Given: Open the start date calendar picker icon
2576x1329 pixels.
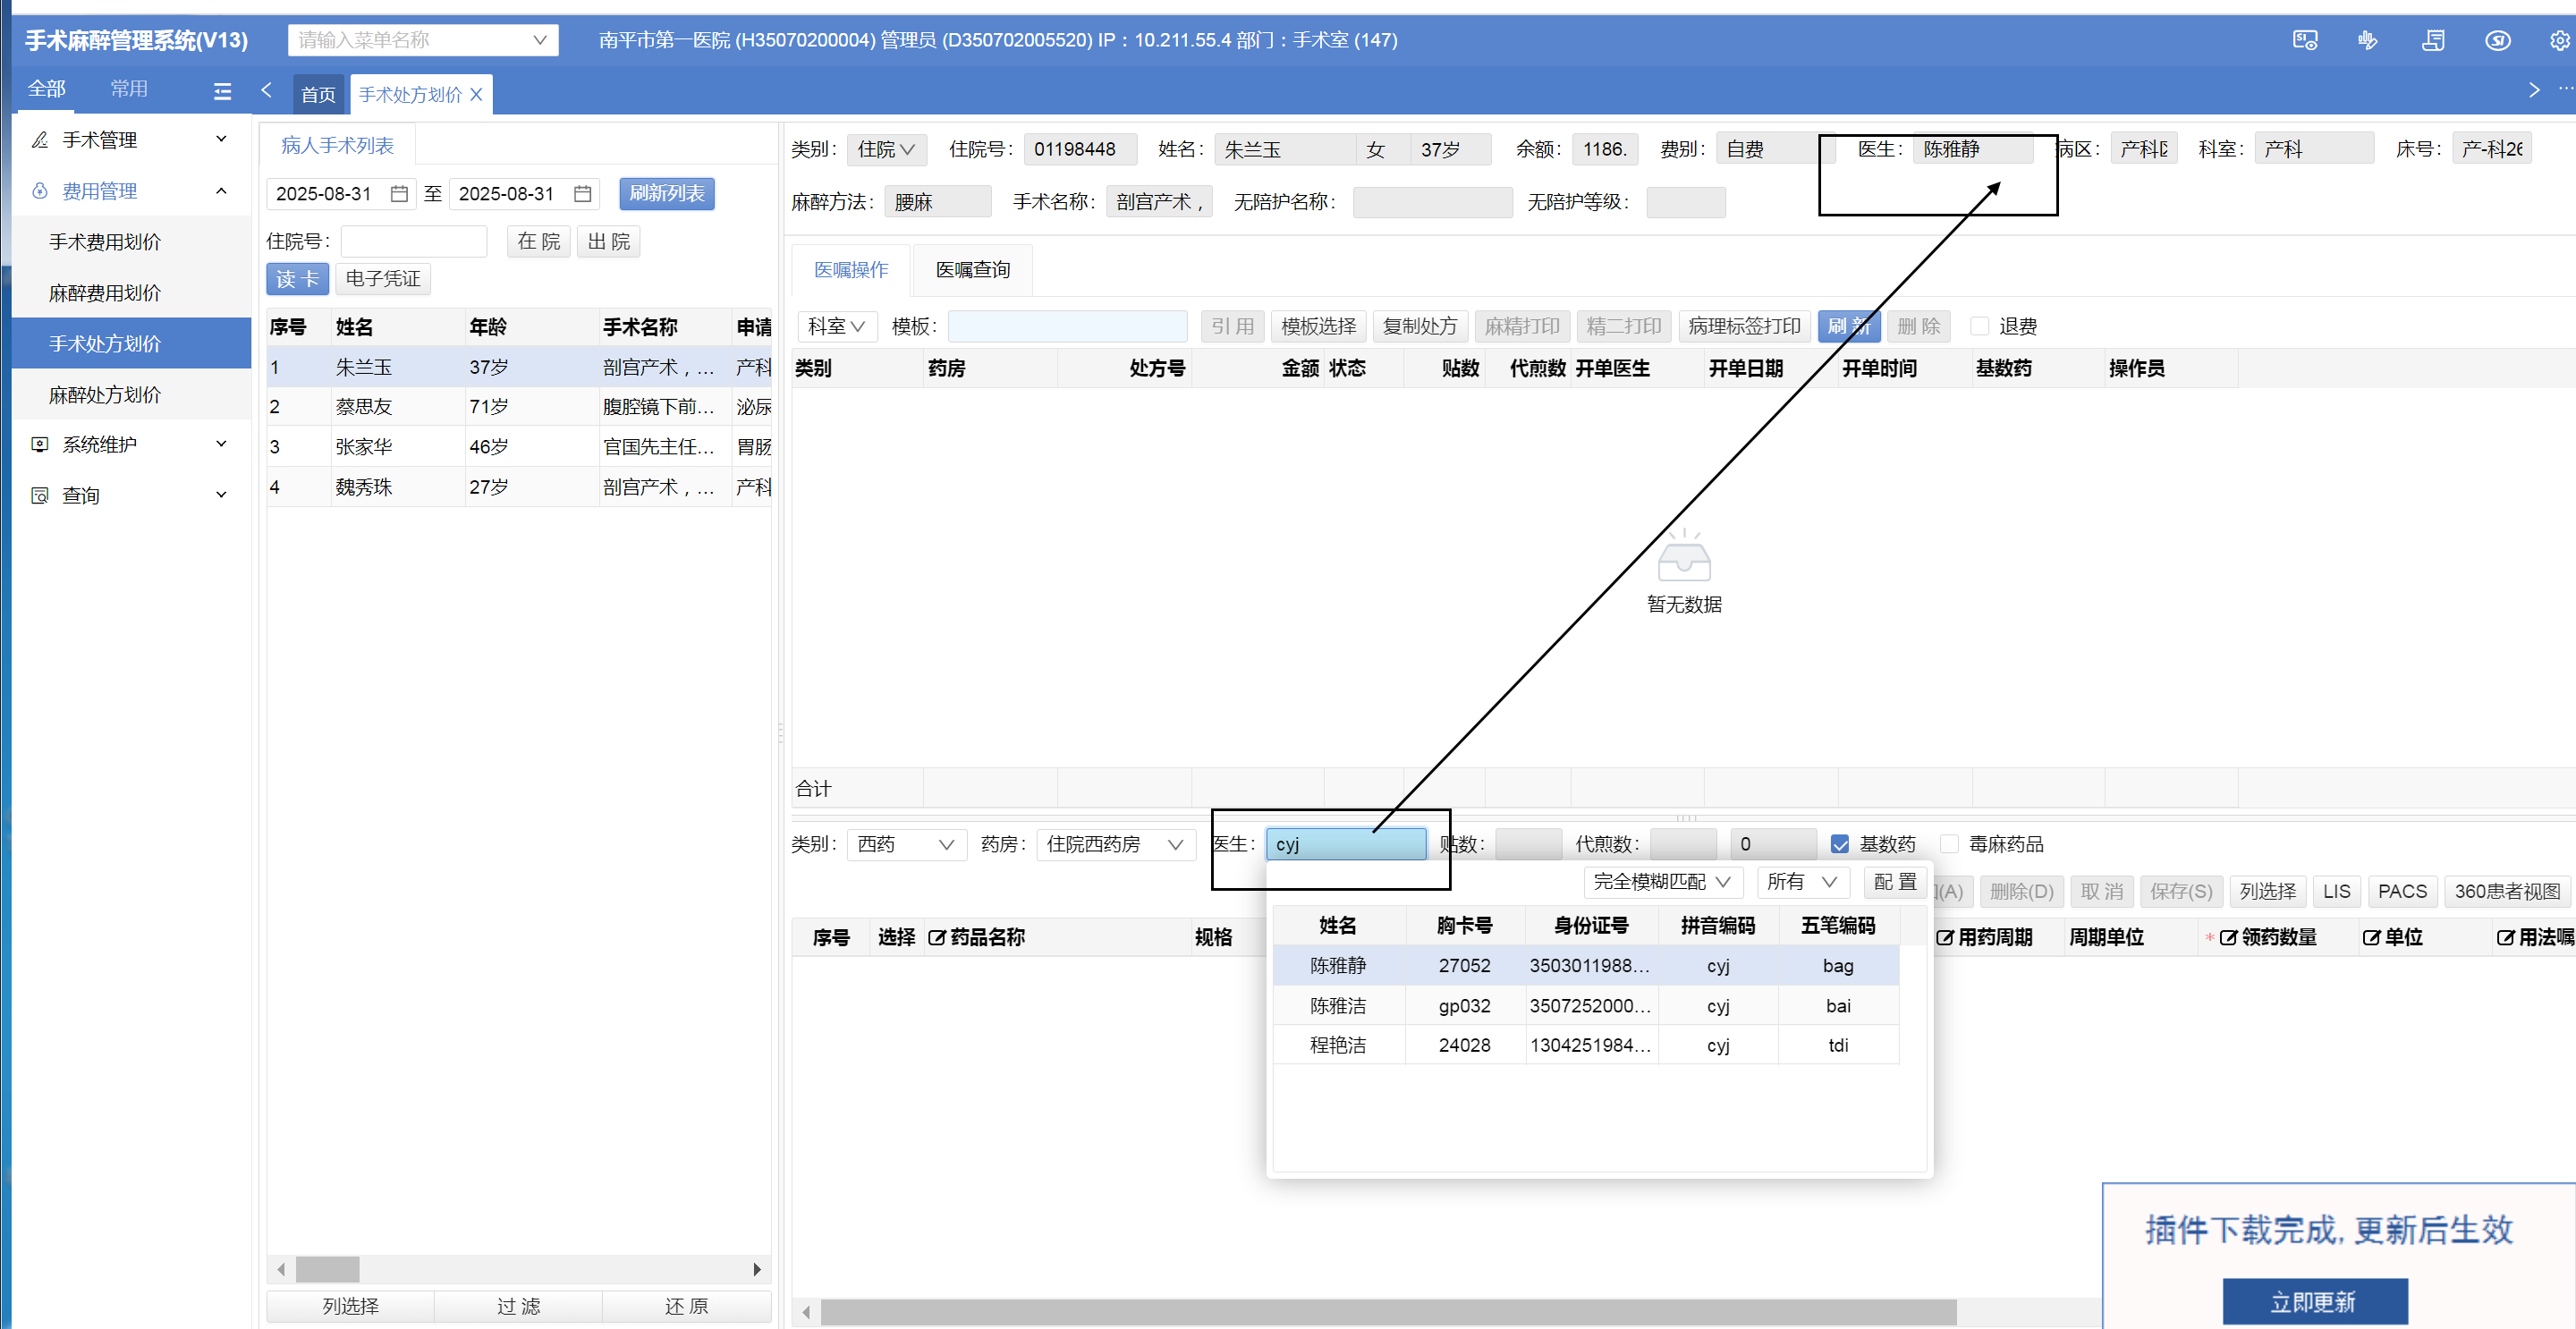Looking at the screenshot, I should (399, 194).
